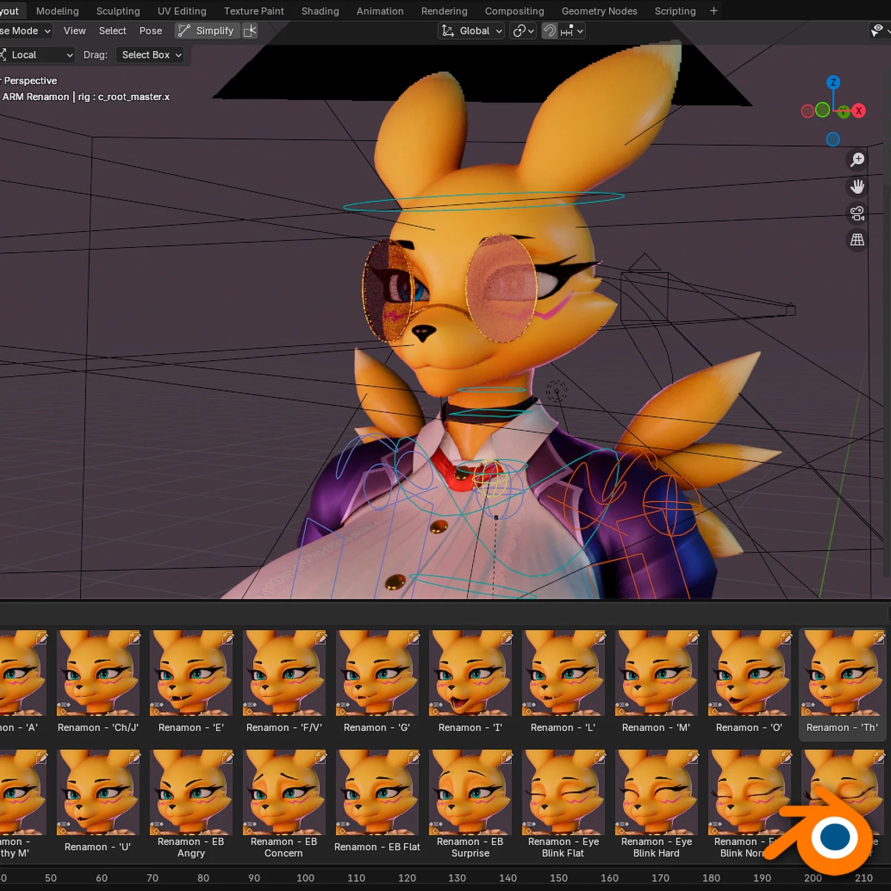Toggle Simplify in the header

pyautogui.click(x=207, y=31)
